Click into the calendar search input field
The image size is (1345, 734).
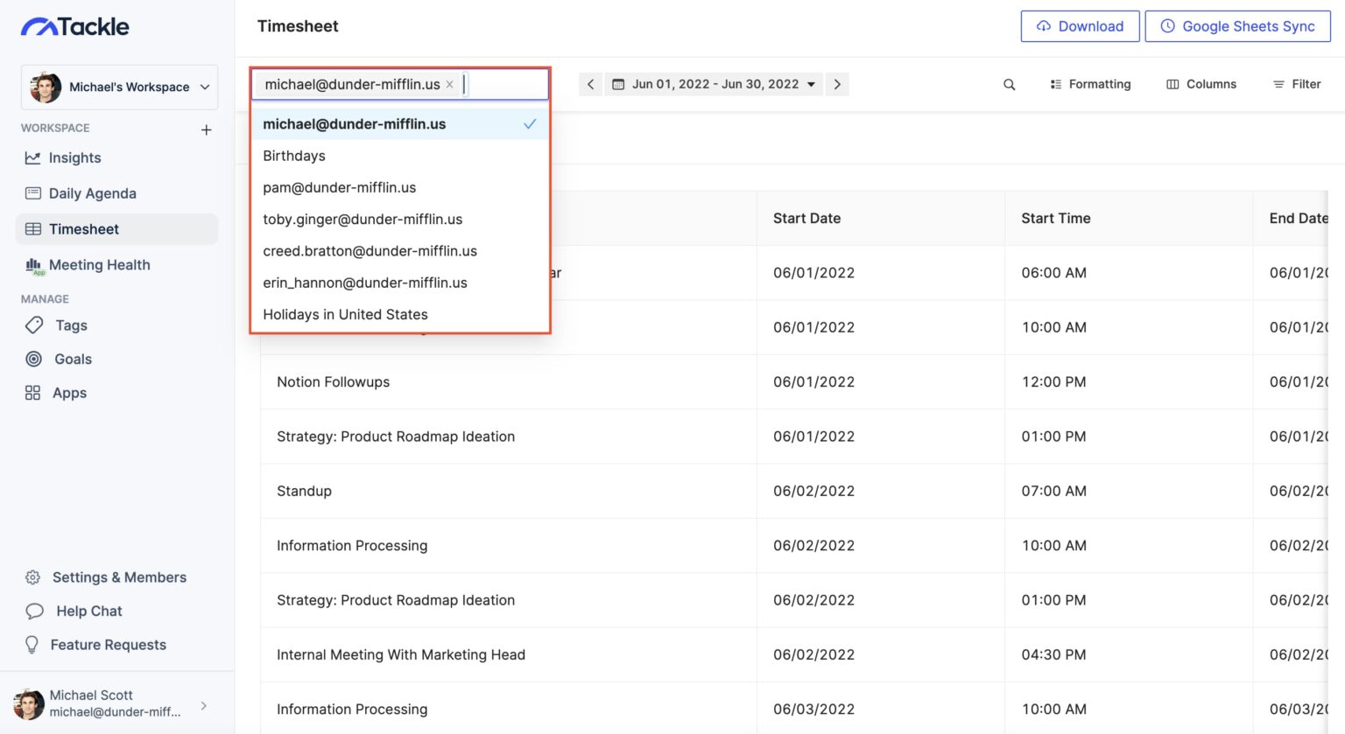click(x=503, y=85)
